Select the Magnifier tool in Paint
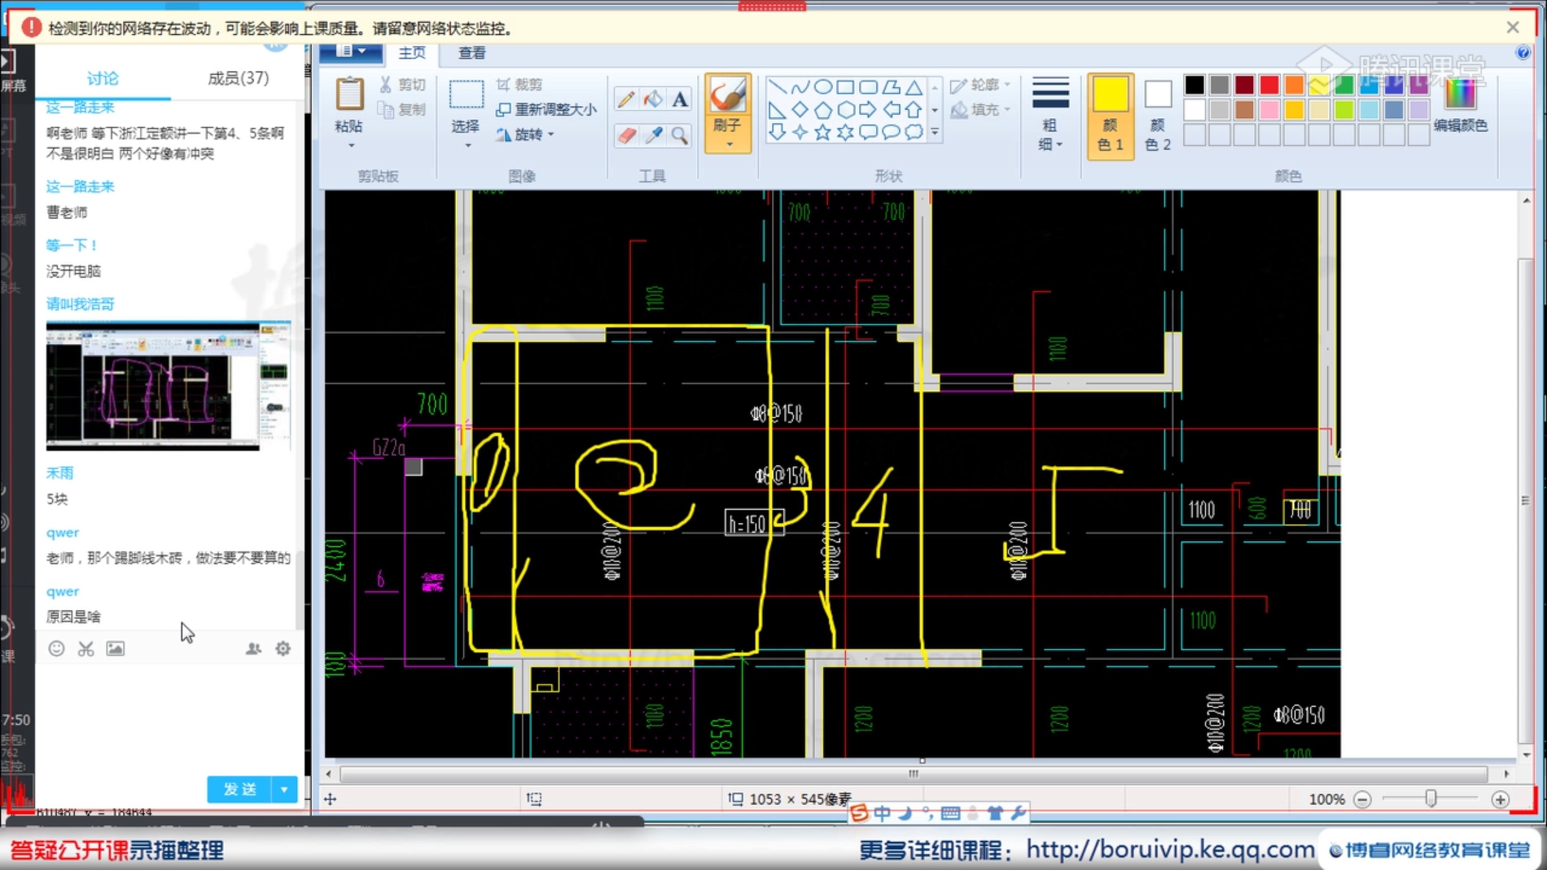 click(x=680, y=135)
